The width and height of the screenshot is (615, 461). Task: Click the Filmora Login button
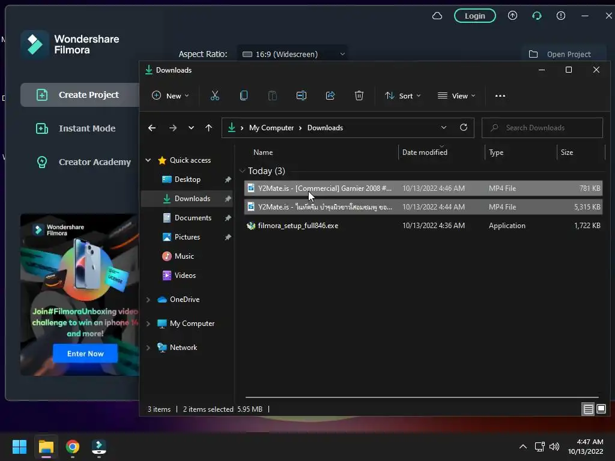click(x=474, y=16)
